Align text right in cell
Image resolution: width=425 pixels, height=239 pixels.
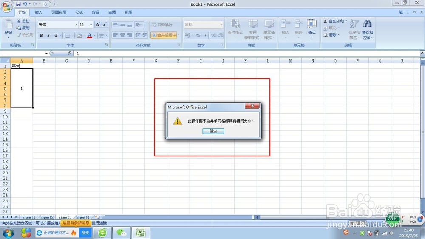click(x=130, y=35)
